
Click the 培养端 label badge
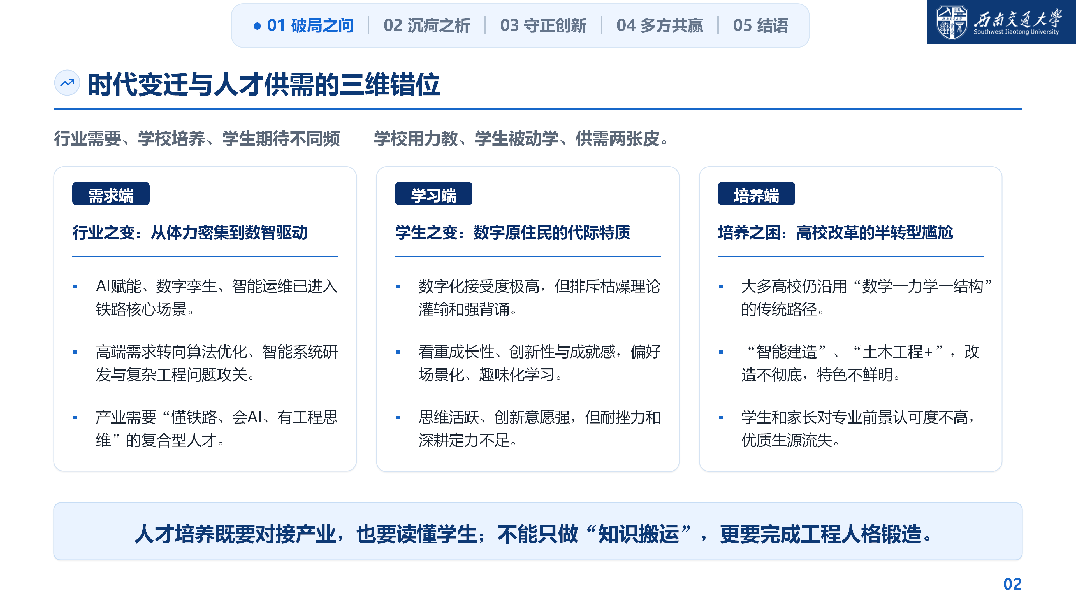tap(757, 194)
